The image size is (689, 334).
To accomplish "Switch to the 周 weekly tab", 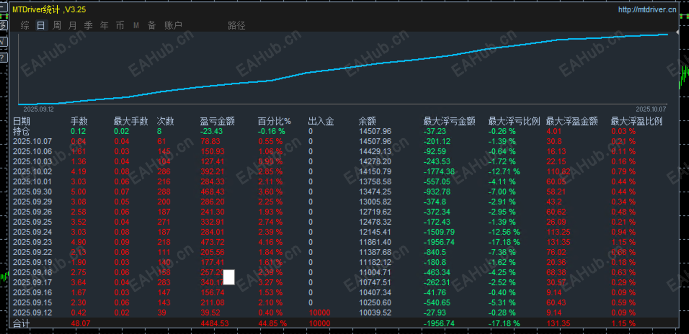I will 57,25.
